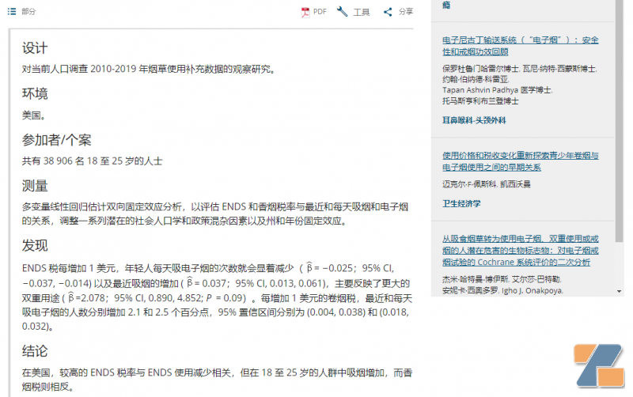Open the 卫生经济学 journal link

click(x=461, y=203)
